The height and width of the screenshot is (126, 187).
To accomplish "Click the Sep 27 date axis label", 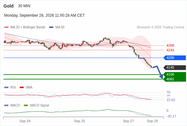I will pyautogui.click(x=128, y=121).
